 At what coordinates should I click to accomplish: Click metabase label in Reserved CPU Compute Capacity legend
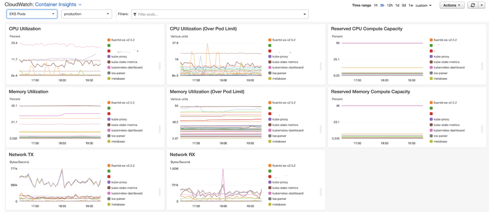(x=440, y=78)
